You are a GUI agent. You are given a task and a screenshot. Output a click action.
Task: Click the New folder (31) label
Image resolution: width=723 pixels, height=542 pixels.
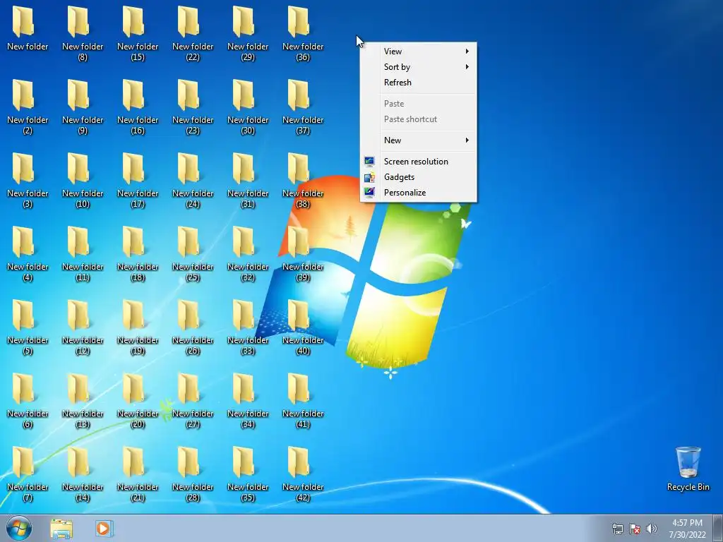tap(248, 198)
